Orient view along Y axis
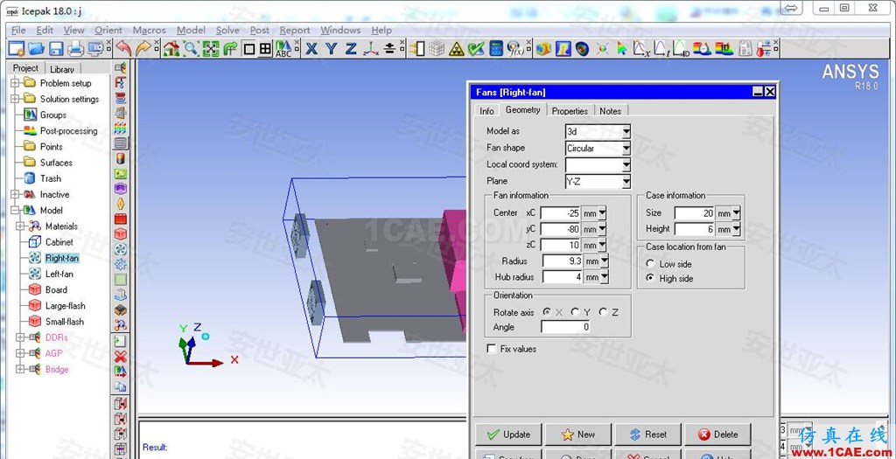896x459 pixels. [x=331, y=49]
